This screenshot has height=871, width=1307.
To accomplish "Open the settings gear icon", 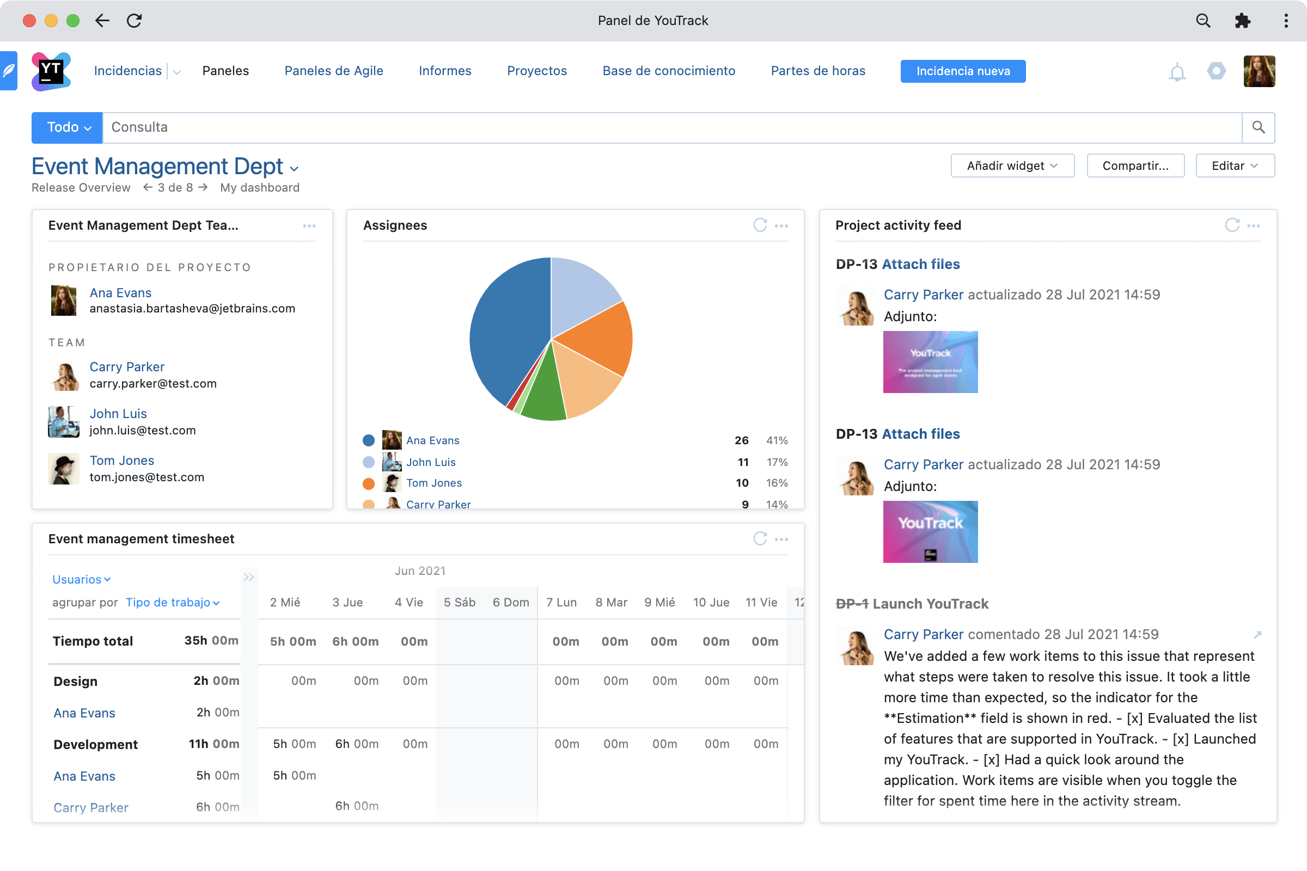I will [x=1216, y=71].
